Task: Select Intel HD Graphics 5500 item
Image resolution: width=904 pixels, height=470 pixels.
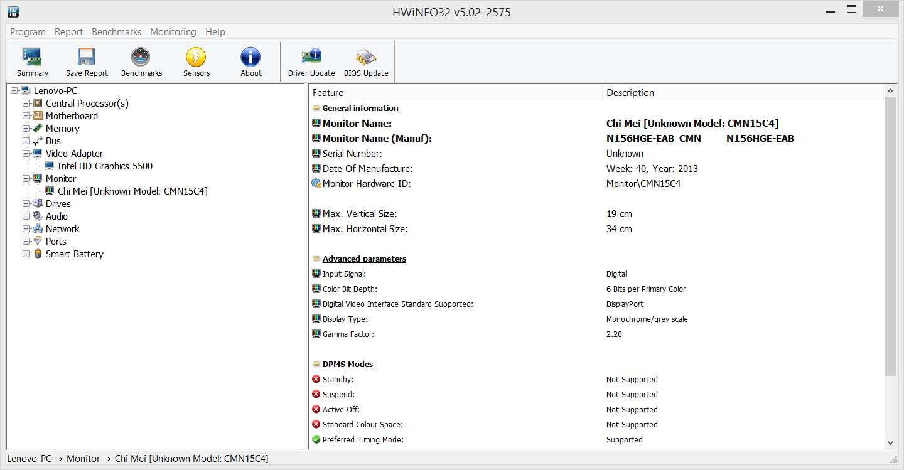Action: point(105,166)
